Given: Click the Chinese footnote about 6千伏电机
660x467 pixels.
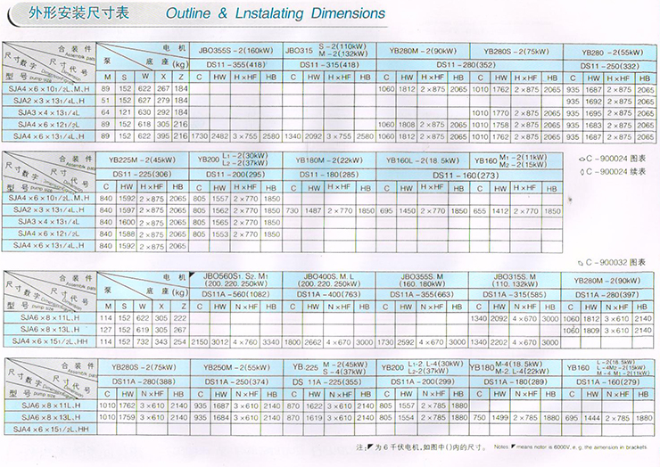Looking at the screenshot, I should [x=422, y=447].
